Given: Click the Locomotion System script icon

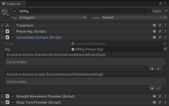Looking at the screenshot, I should point(7,38).
